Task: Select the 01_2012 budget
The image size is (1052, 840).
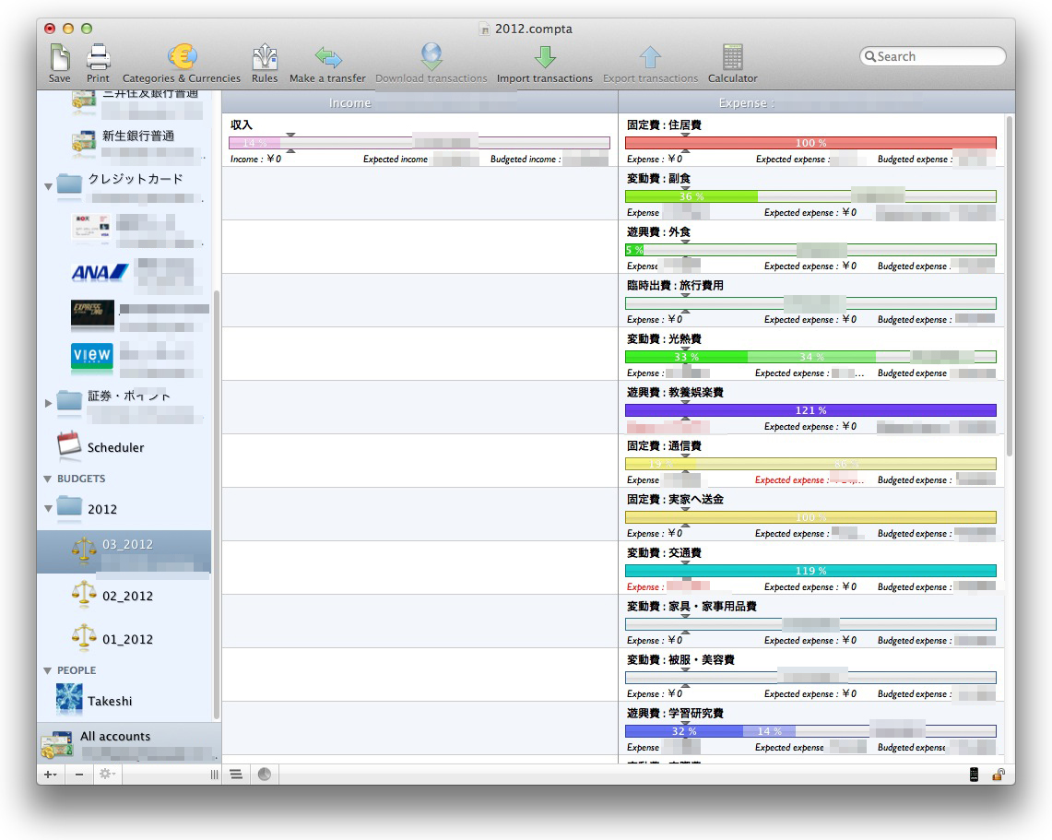Action: click(127, 639)
